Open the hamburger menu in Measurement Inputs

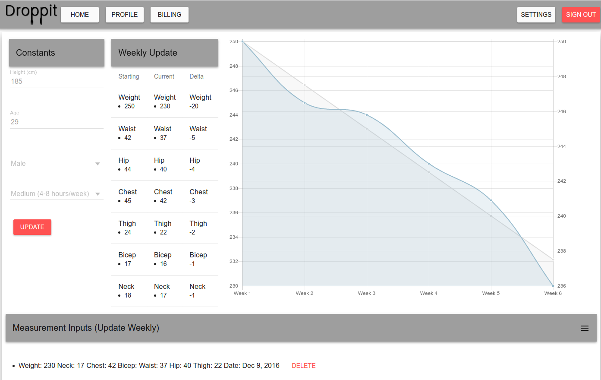pos(585,328)
